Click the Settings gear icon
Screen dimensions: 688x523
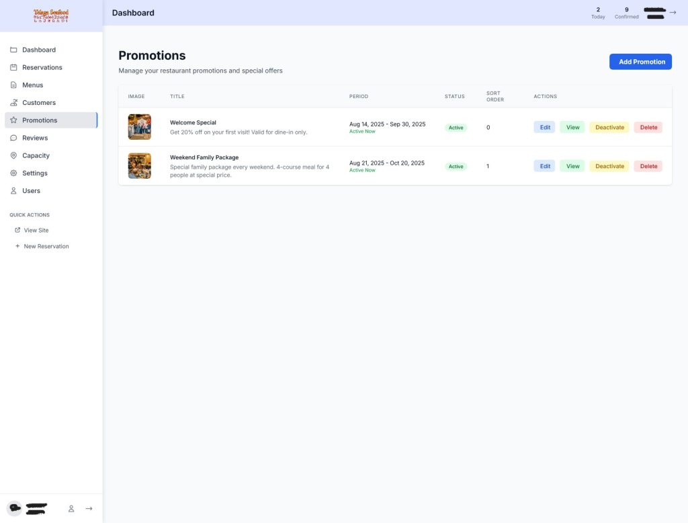pyautogui.click(x=13, y=173)
